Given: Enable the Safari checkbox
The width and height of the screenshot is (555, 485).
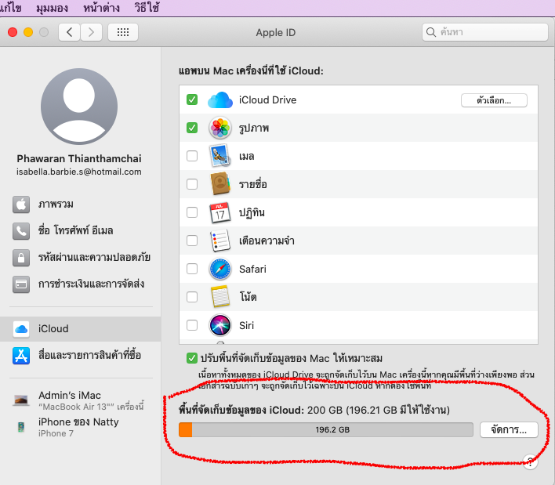Looking at the screenshot, I should pyautogui.click(x=192, y=269).
